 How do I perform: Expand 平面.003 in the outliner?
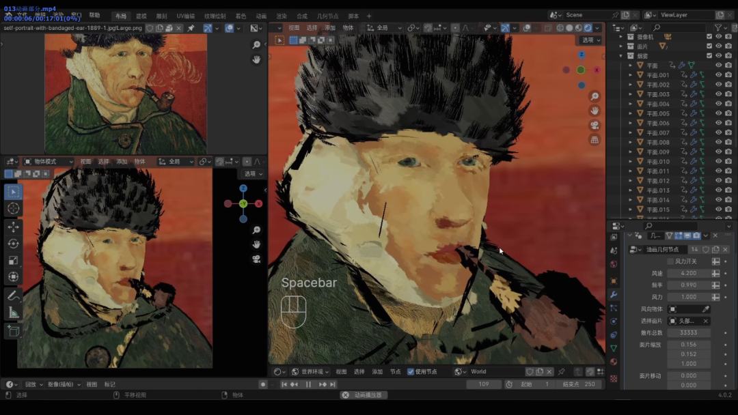coord(631,94)
